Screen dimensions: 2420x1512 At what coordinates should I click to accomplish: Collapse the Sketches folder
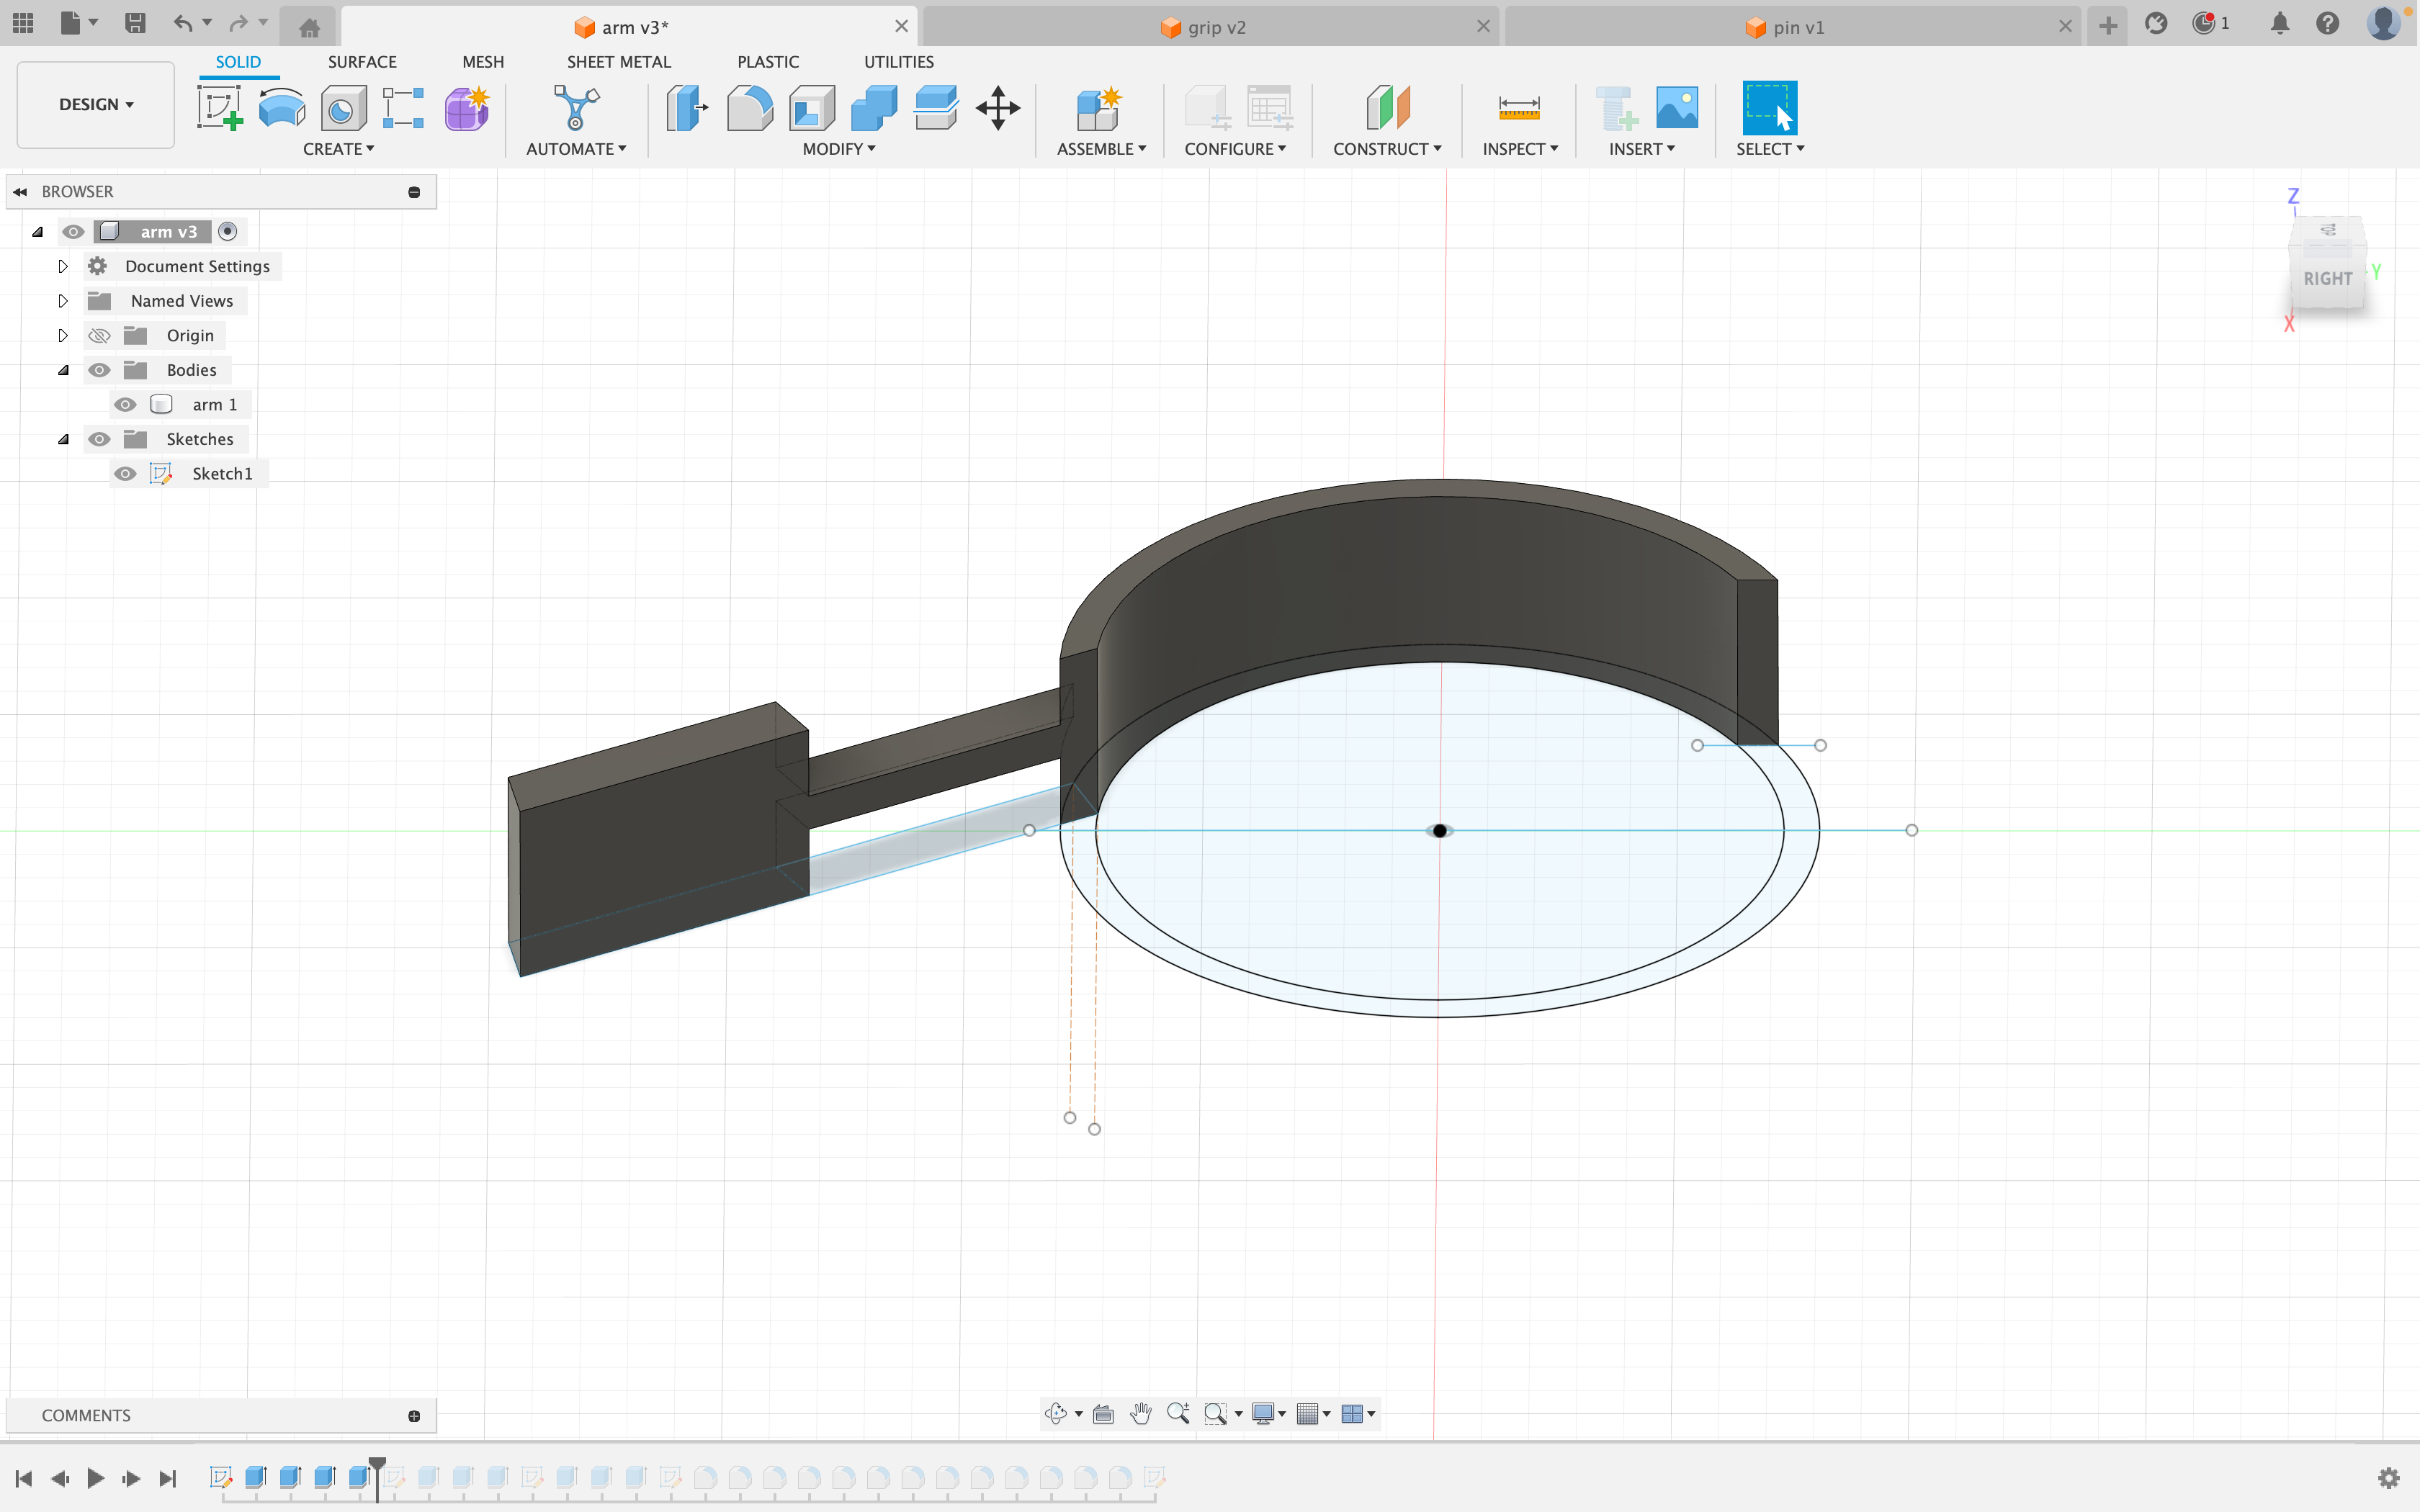tap(63, 439)
